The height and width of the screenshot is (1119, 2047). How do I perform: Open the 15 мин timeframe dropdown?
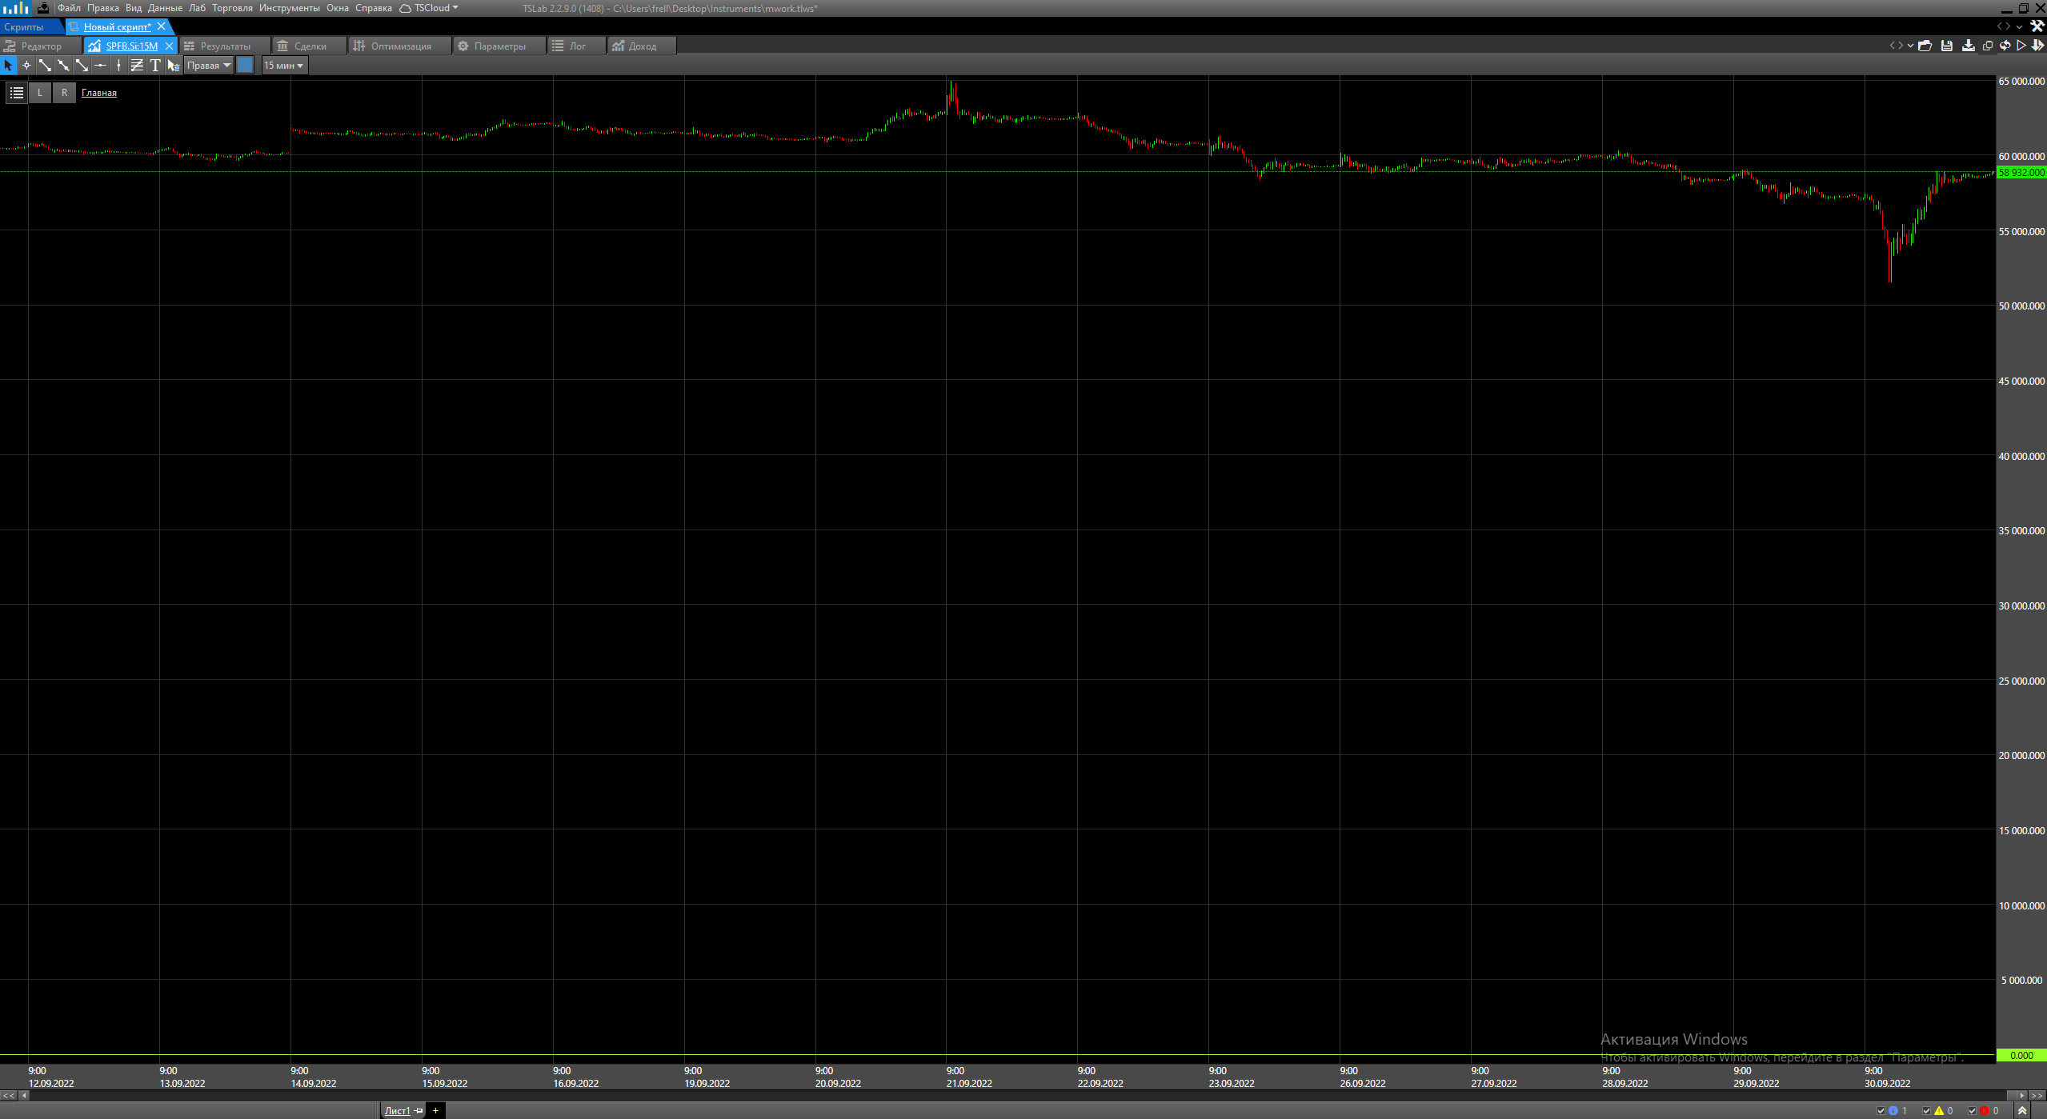284,66
